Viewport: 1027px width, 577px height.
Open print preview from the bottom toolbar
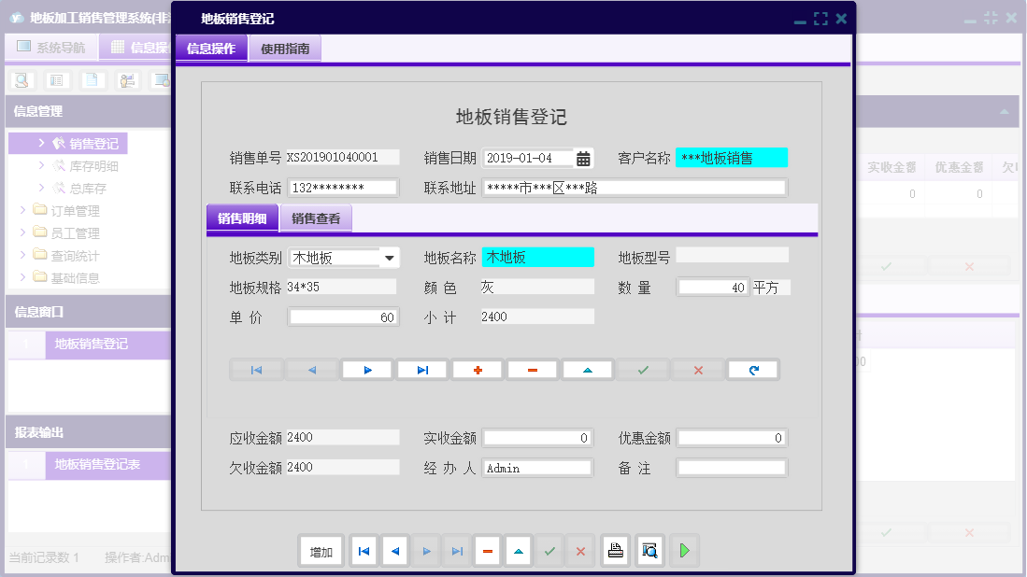(x=648, y=551)
